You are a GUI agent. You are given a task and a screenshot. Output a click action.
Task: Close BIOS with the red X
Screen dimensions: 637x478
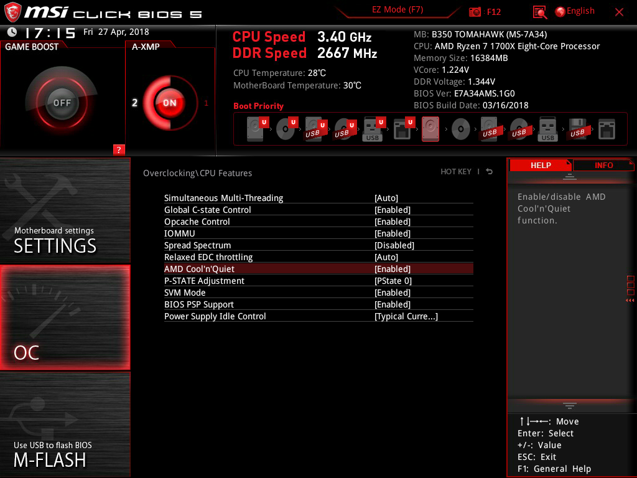click(619, 12)
